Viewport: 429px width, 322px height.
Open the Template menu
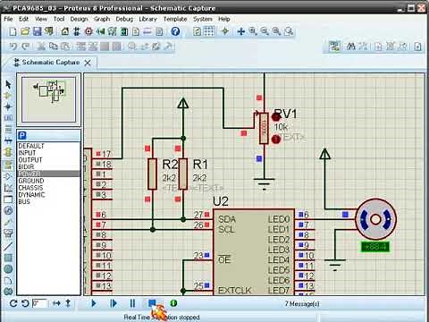point(175,19)
